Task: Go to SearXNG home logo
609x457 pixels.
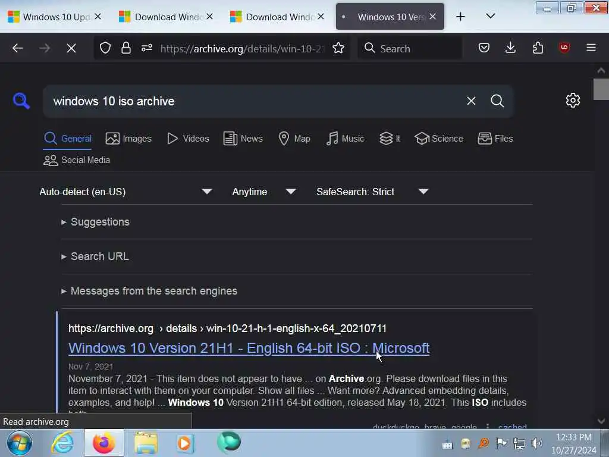Action: tap(21, 101)
